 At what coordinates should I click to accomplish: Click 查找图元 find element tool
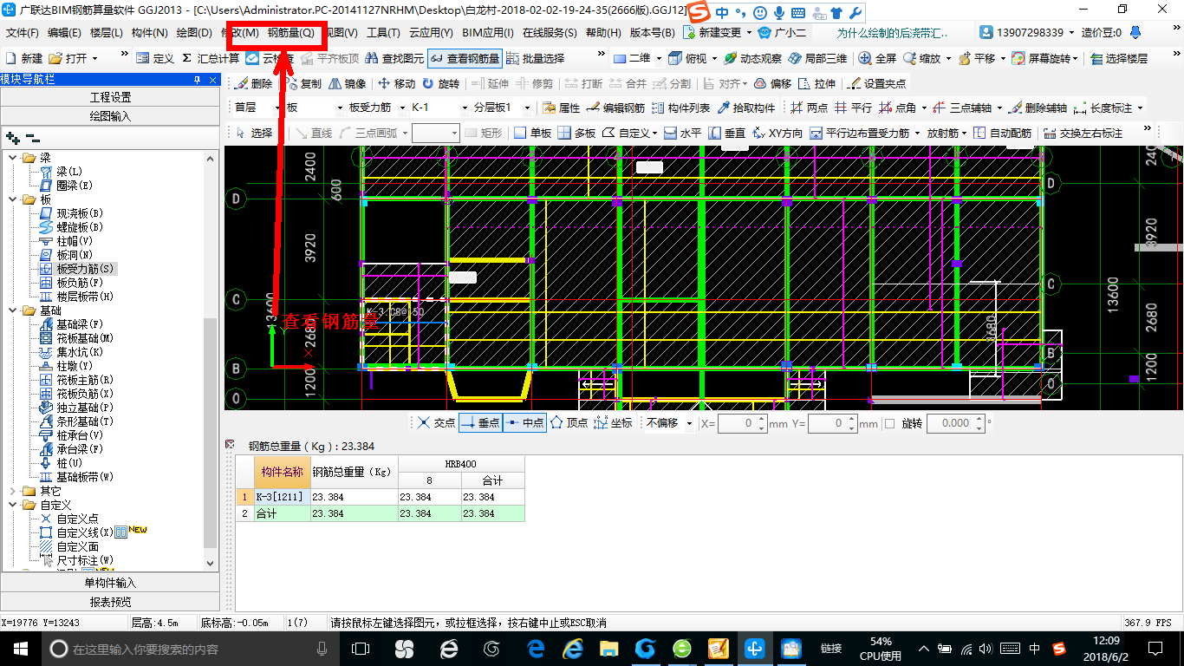pos(394,58)
